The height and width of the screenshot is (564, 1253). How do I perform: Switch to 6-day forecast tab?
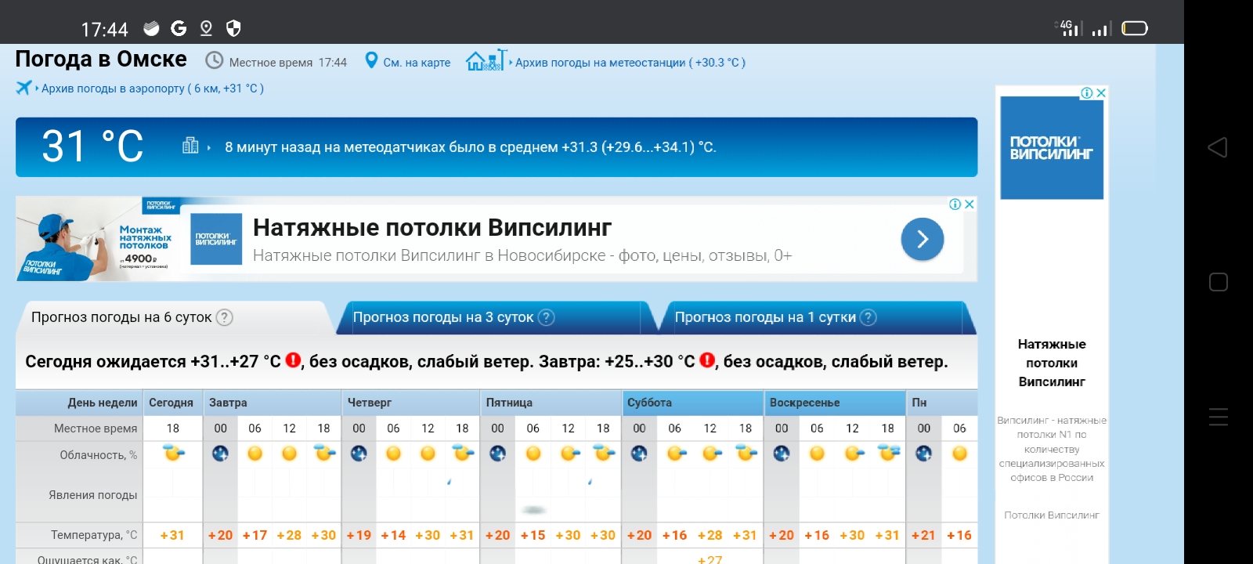pyautogui.click(x=174, y=317)
